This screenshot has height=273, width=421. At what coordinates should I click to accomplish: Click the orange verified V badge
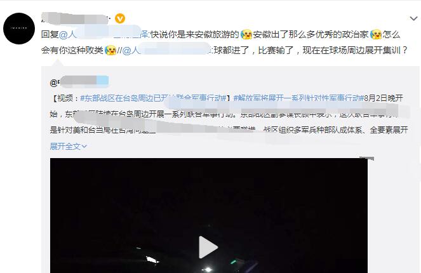[120, 18]
